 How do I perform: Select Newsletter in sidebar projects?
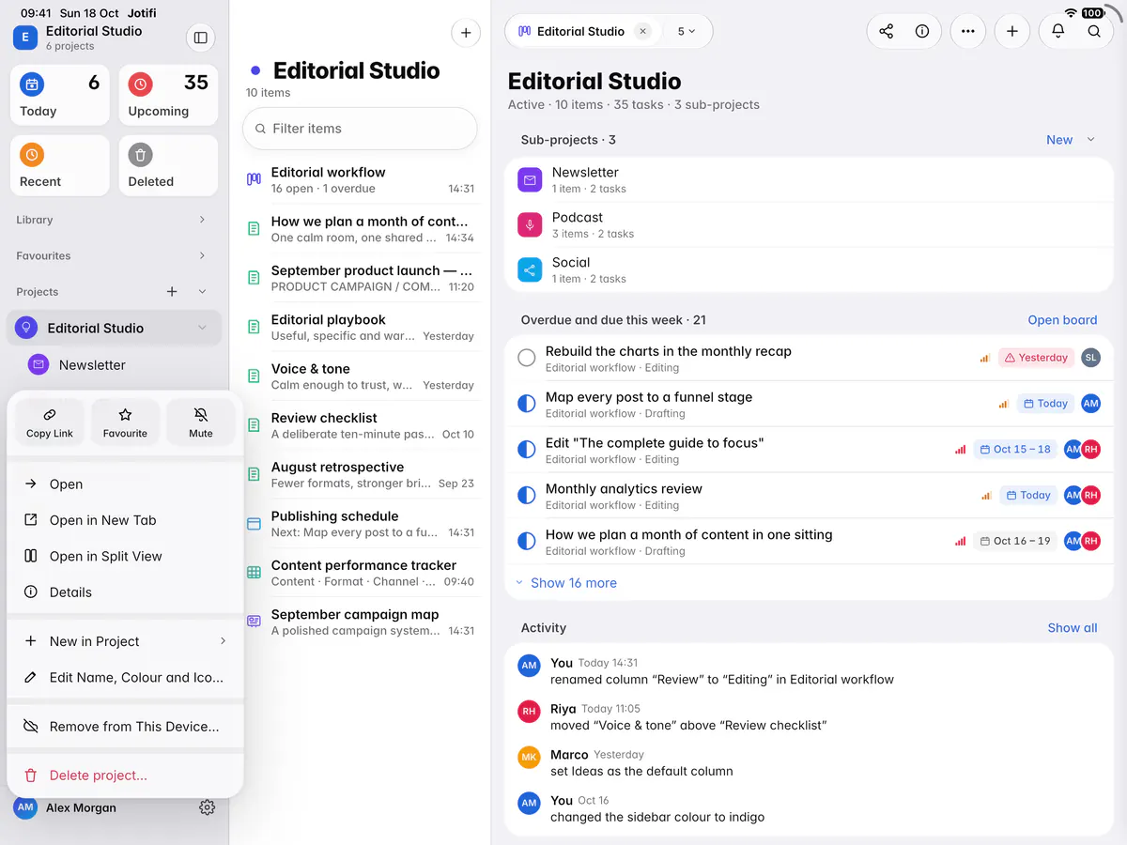tap(114, 364)
